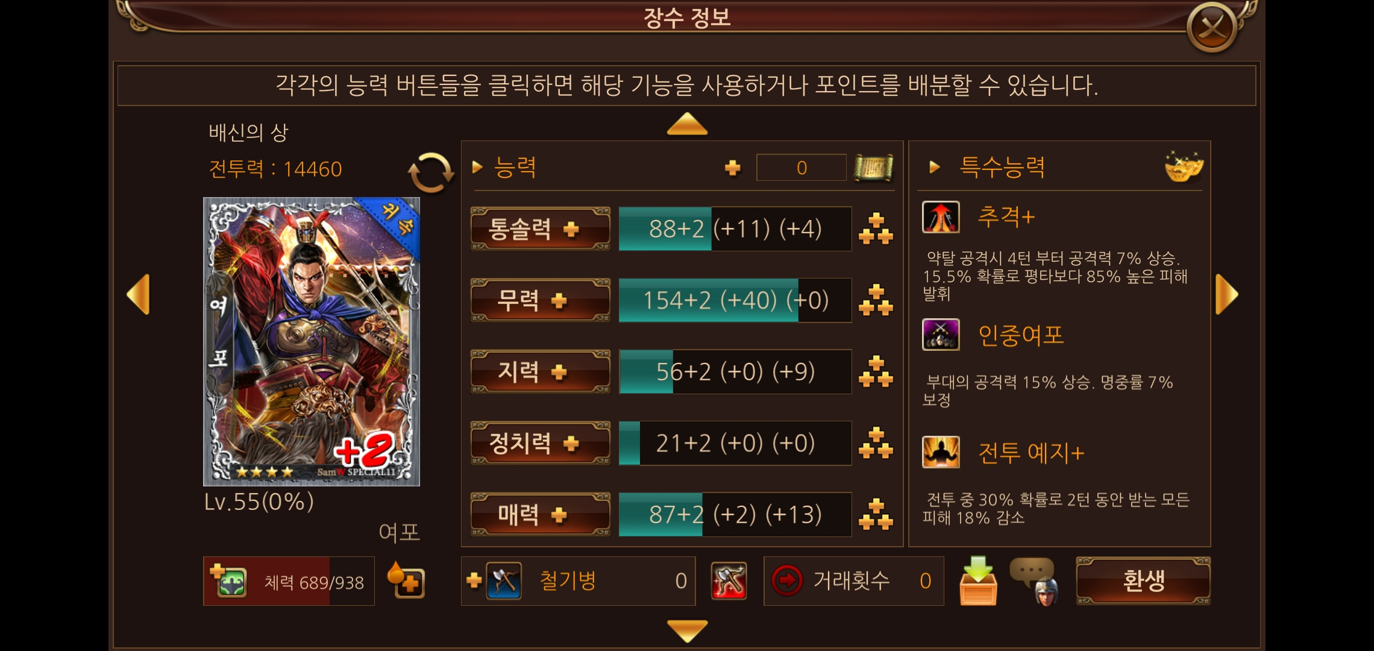The width and height of the screenshot is (1374, 651).
Task: Select the 인중여포 skill icon
Action: tap(941, 335)
